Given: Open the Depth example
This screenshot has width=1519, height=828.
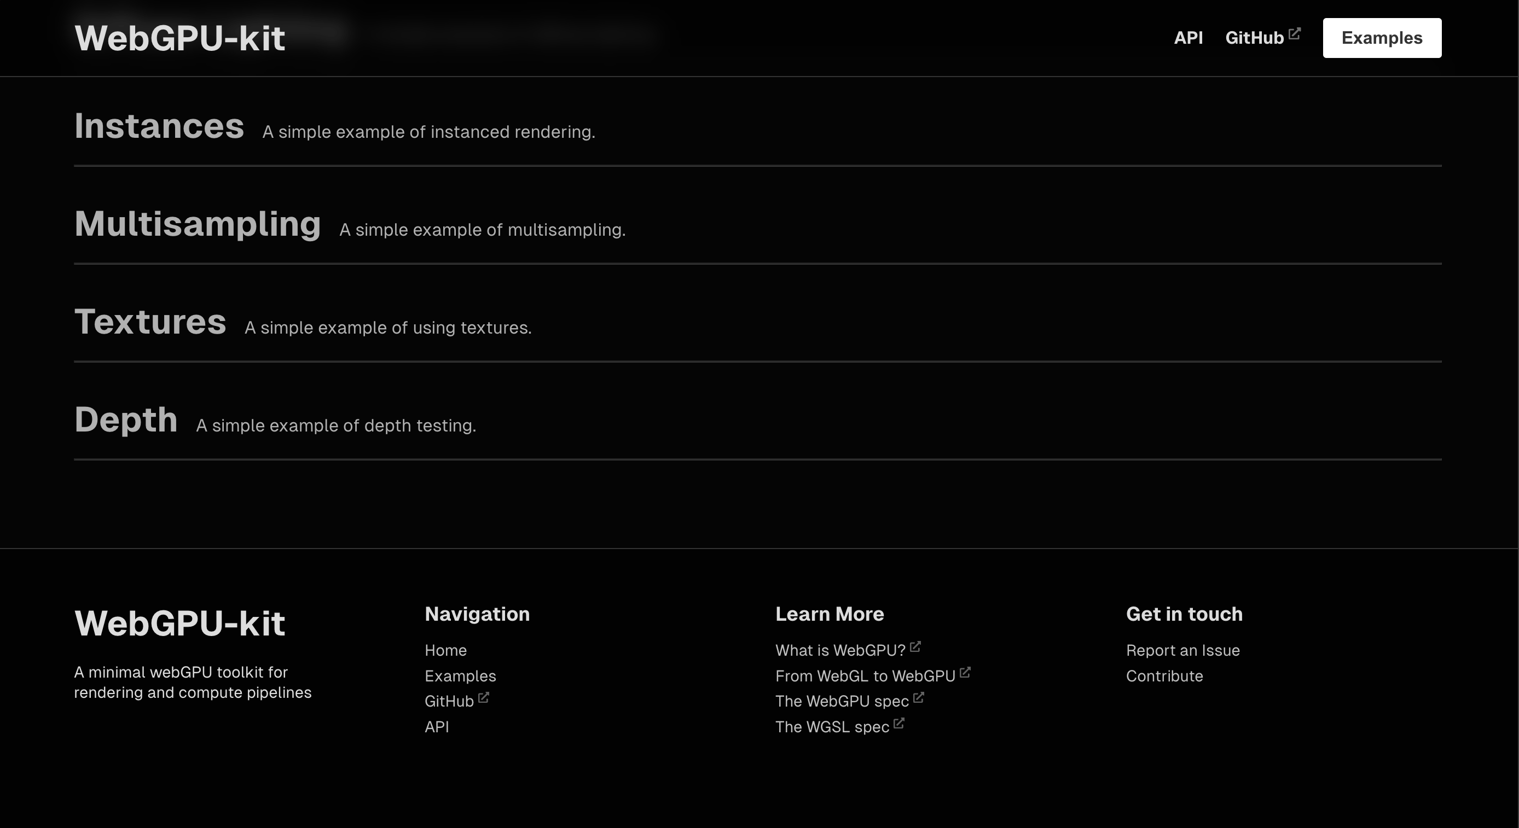Looking at the screenshot, I should (x=126, y=419).
